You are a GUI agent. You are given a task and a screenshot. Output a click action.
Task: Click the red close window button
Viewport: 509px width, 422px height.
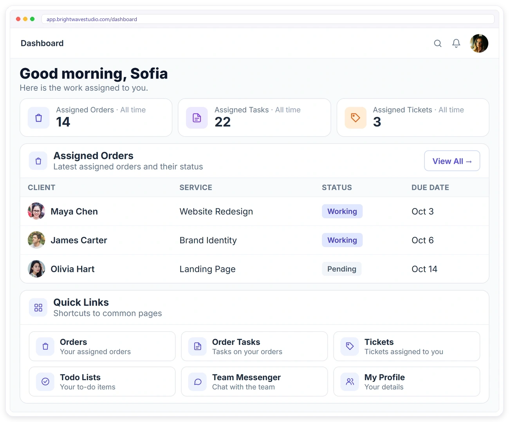pyautogui.click(x=18, y=19)
